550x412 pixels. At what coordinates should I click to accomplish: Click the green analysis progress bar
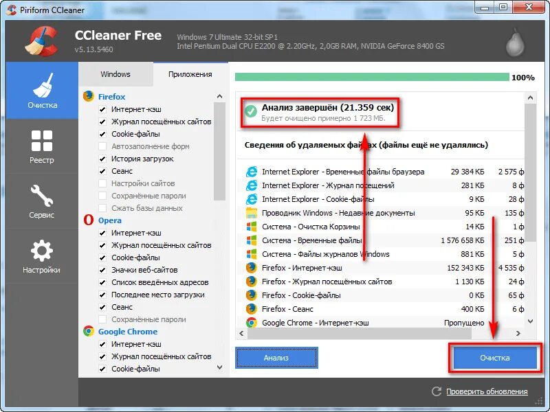[372, 77]
